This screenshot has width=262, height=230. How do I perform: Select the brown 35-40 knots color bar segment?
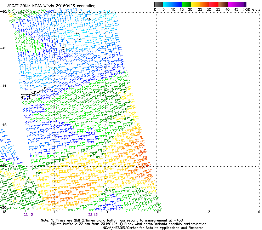click(x=223, y=4)
